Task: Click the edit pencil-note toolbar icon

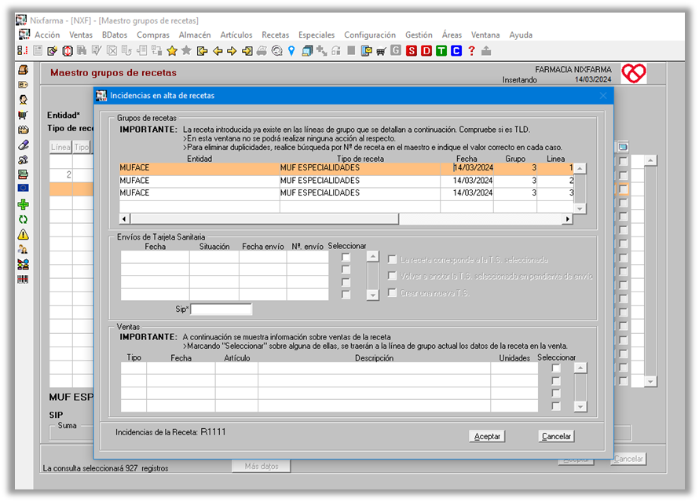Action: pos(52,51)
